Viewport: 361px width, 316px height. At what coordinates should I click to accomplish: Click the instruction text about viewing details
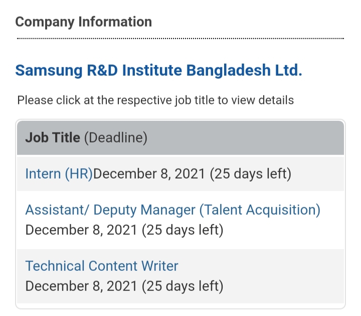155,100
